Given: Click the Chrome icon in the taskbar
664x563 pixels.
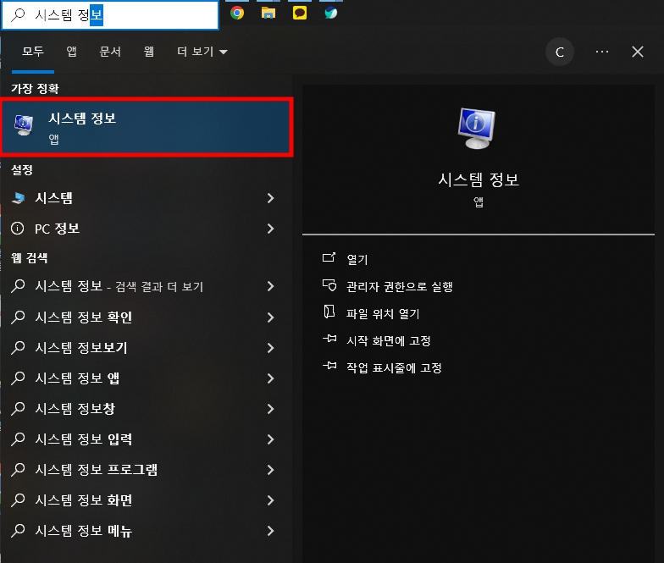Looking at the screenshot, I should tap(237, 14).
